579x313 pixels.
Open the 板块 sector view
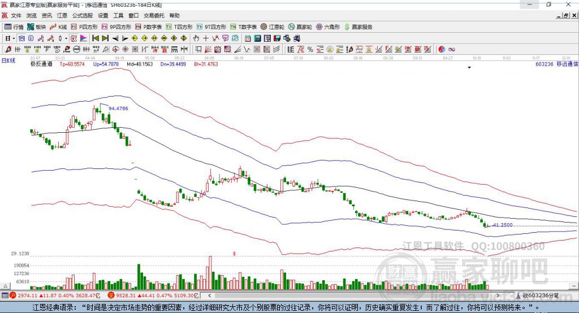click(x=37, y=27)
